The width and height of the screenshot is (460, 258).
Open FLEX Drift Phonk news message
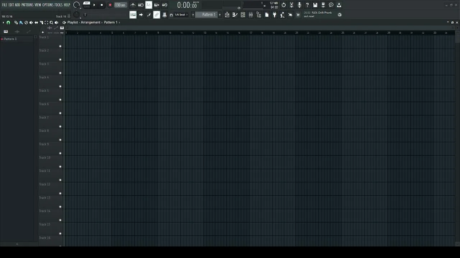point(318,14)
